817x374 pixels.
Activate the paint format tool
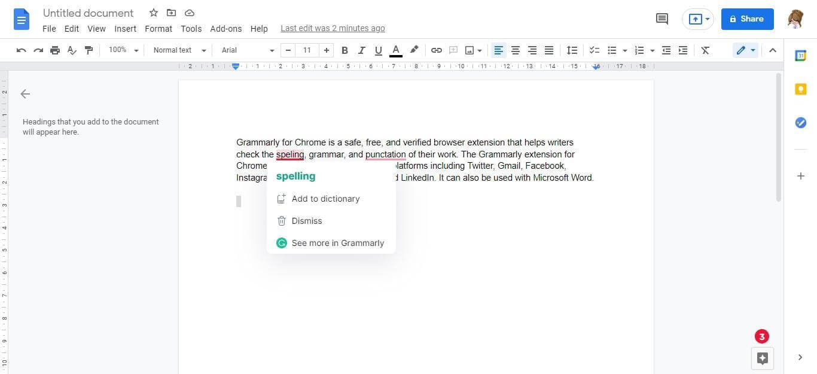click(89, 50)
